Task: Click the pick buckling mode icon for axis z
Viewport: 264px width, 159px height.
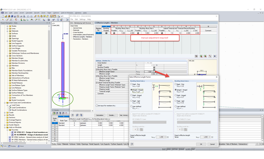Action: click(x=185, y=130)
